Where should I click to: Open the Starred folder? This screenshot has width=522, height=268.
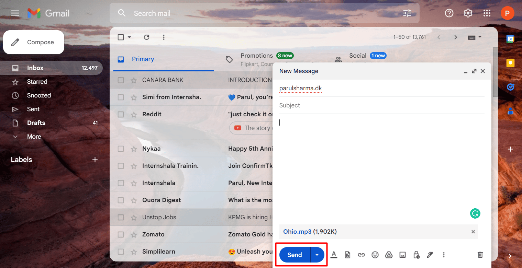[52, 82]
